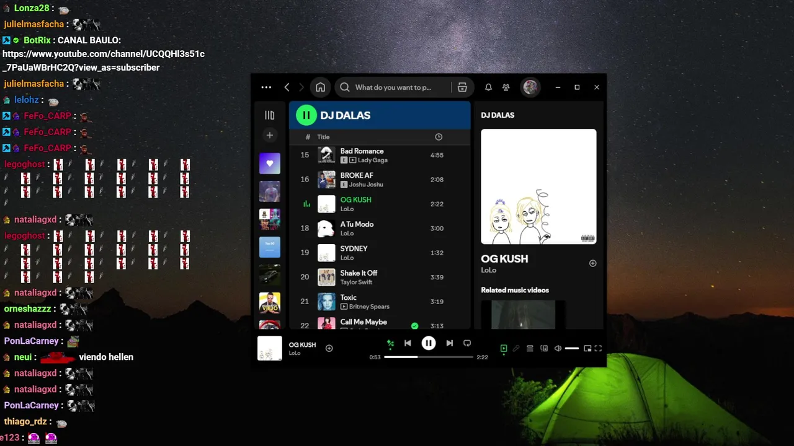794x446 pixels.
Task: Mute with the speaker volume icon
Action: click(x=558, y=349)
